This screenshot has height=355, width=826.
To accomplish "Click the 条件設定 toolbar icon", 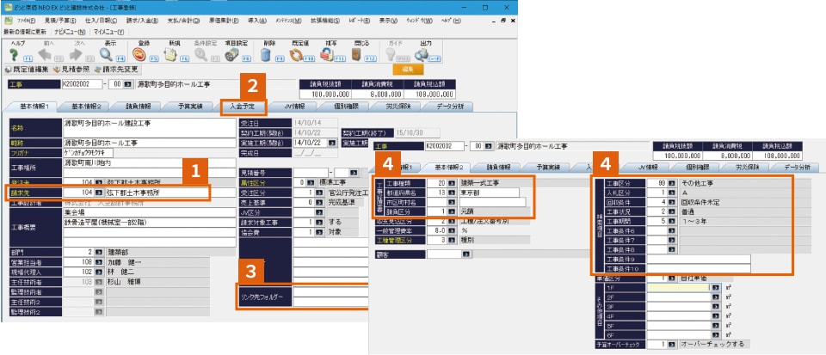I will [201, 55].
